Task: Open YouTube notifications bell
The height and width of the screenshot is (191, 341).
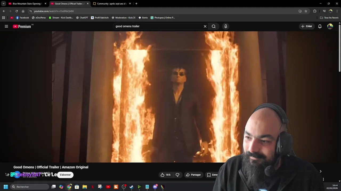Action: tap(320, 26)
